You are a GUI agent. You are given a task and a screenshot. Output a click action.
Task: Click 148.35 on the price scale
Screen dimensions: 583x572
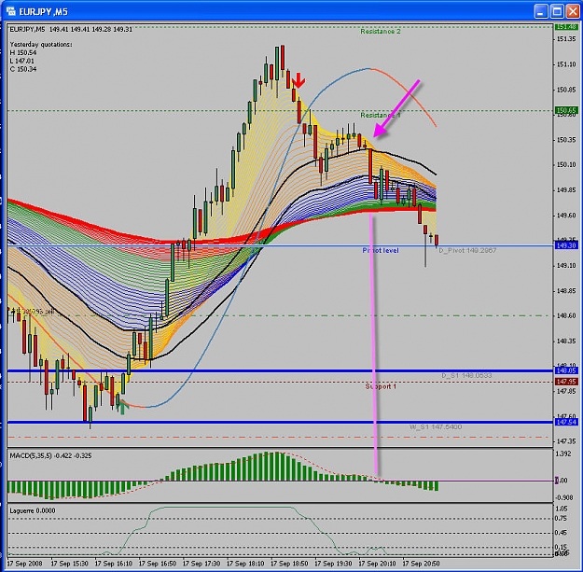click(x=566, y=341)
